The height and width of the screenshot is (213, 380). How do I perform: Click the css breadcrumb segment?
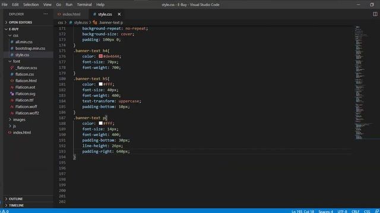coord(61,22)
